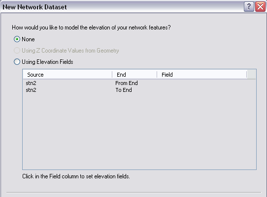Select the None elevation option

click(17, 39)
